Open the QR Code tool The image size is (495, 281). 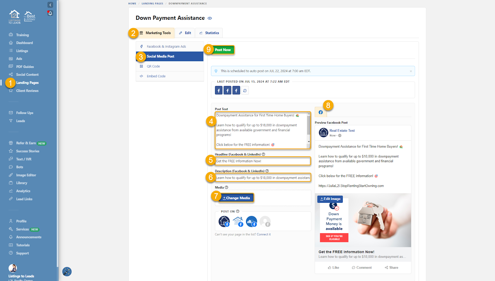click(x=153, y=66)
